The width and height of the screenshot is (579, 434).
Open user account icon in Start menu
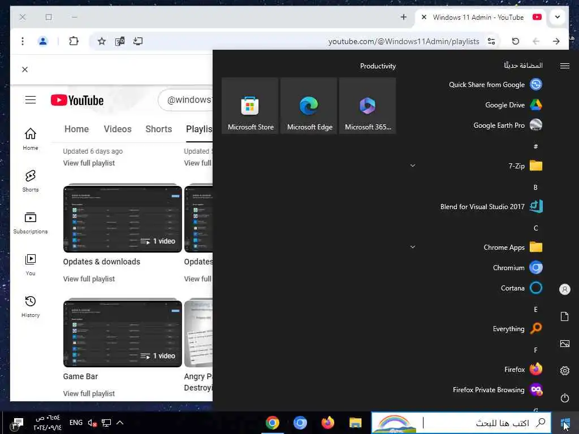pos(565,289)
